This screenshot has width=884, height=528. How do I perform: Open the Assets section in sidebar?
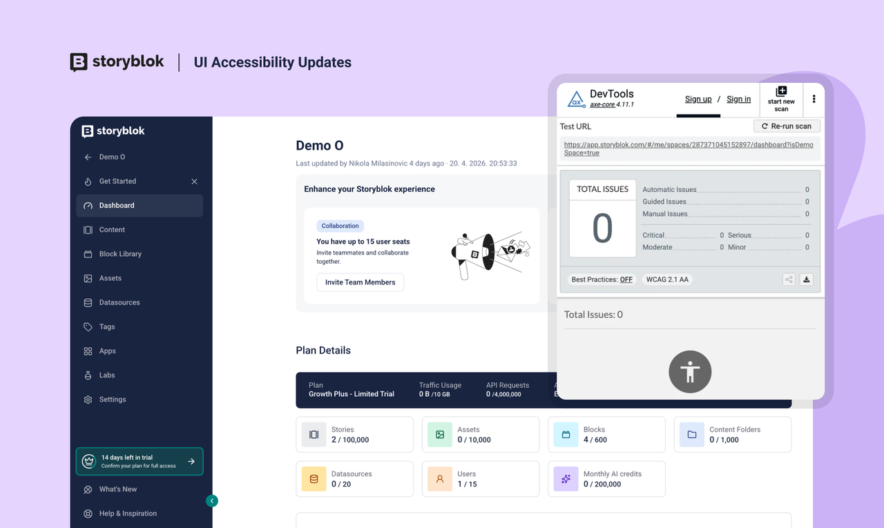point(109,277)
